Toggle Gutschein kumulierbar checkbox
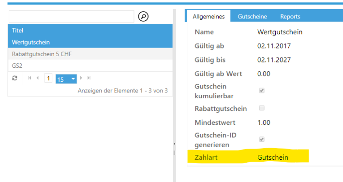This screenshot has height=182, width=343. (262, 91)
